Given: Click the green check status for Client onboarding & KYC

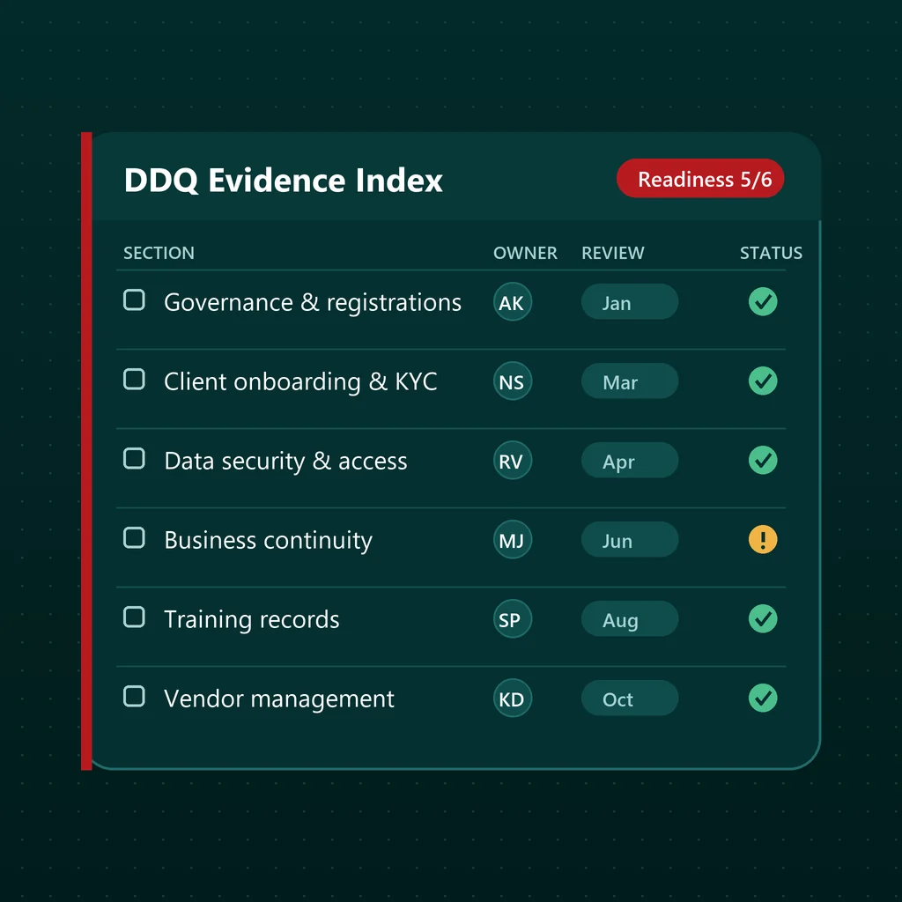Looking at the screenshot, I should (x=762, y=381).
